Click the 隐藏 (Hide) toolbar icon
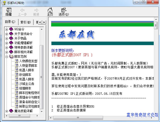Screen dimensions: 160x122 pyautogui.click(x=9, y=12)
